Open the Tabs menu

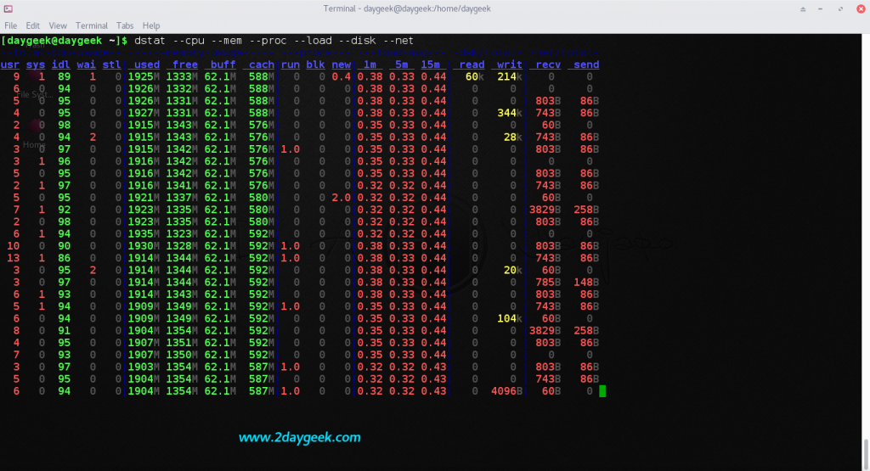(125, 26)
